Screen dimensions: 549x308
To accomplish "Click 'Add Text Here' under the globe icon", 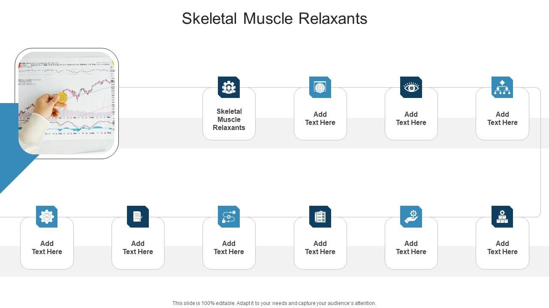I will tap(320, 118).
